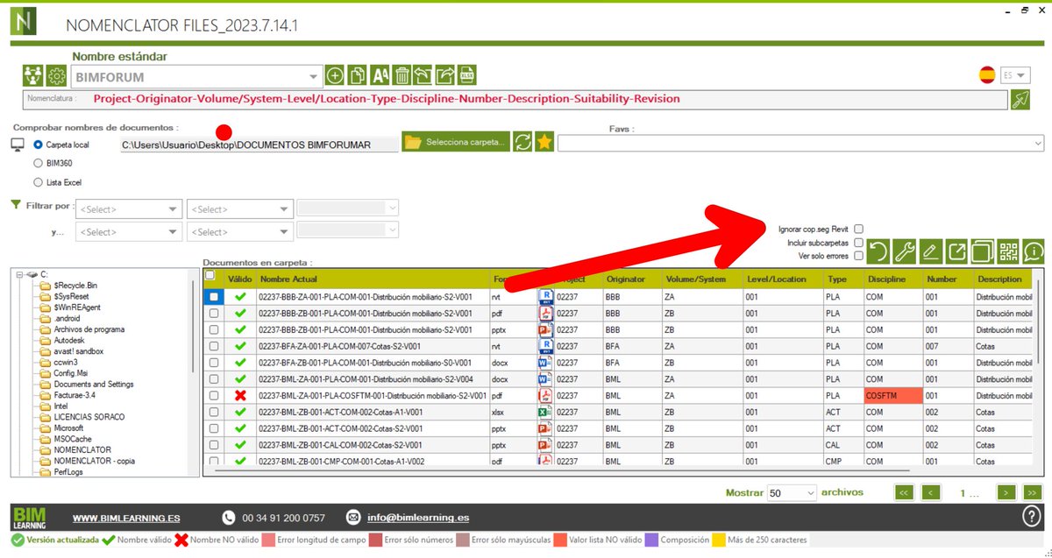1052x558 pixels.
Task: Click the yellow 'Más de 250 caracteres' swatch
Action: pyautogui.click(x=718, y=540)
